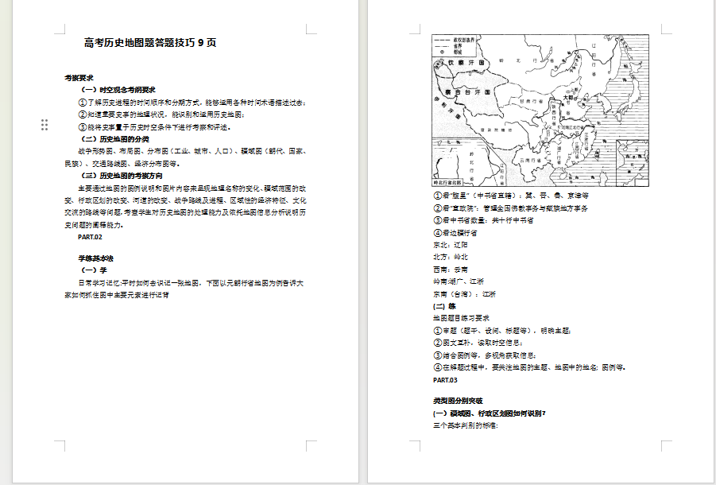This screenshot has height=485, width=716.
Task: Click the subheading （三）历史地图的考察方向
Action: 120,175
